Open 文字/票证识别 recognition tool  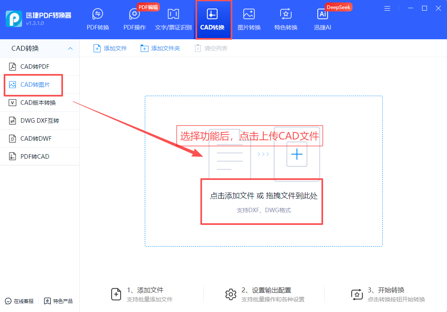click(x=173, y=18)
